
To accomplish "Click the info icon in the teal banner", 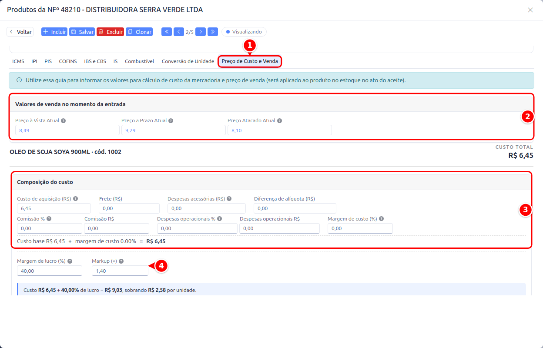I will [19, 80].
